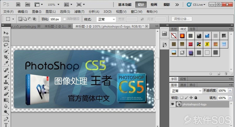Select the Blur tool
235x127 pixels.
6,106
